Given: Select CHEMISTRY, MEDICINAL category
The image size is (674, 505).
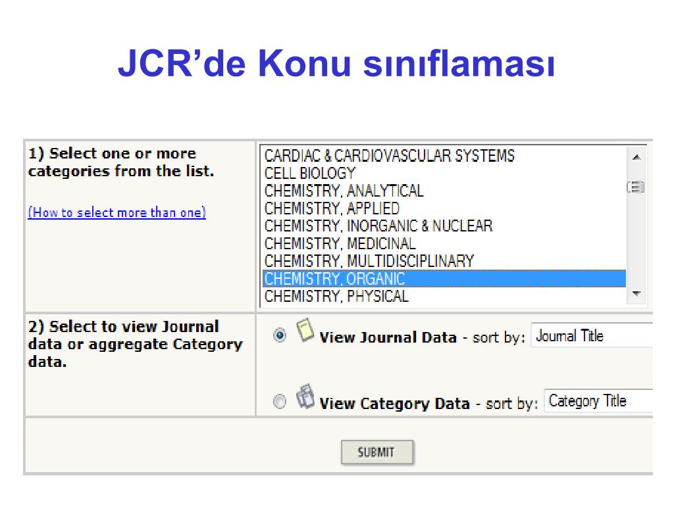Looking at the screenshot, I should (444, 243).
